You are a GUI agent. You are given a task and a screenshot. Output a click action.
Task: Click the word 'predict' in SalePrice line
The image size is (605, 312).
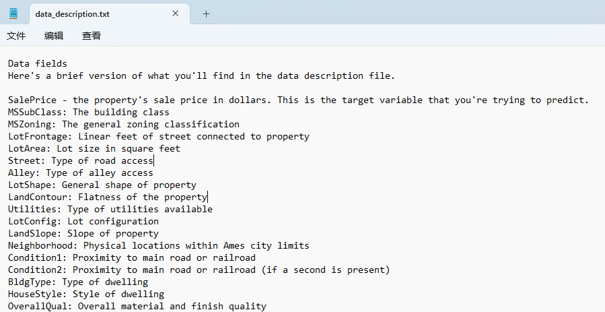[x=566, y=100]
